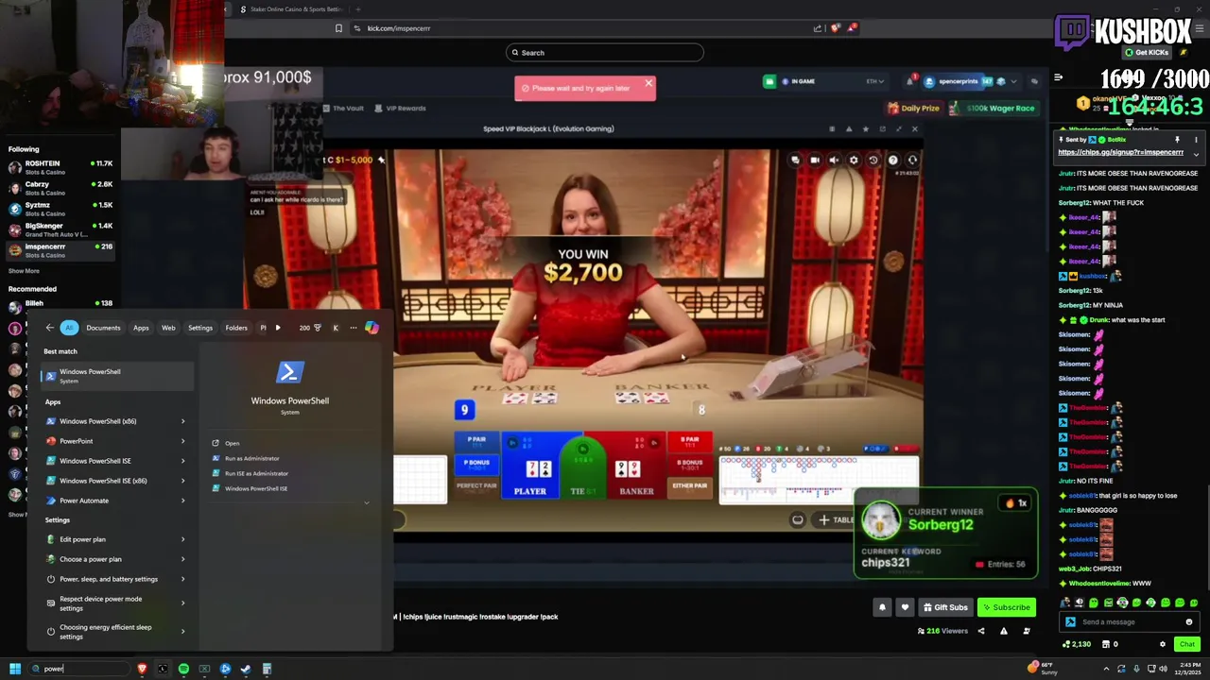Select the Settings search filter

point(200,328)
